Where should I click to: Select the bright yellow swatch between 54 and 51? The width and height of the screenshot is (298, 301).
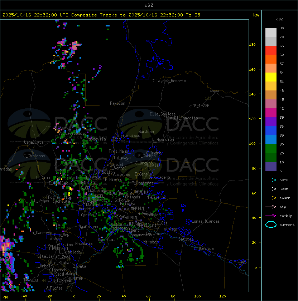point(271,77)
